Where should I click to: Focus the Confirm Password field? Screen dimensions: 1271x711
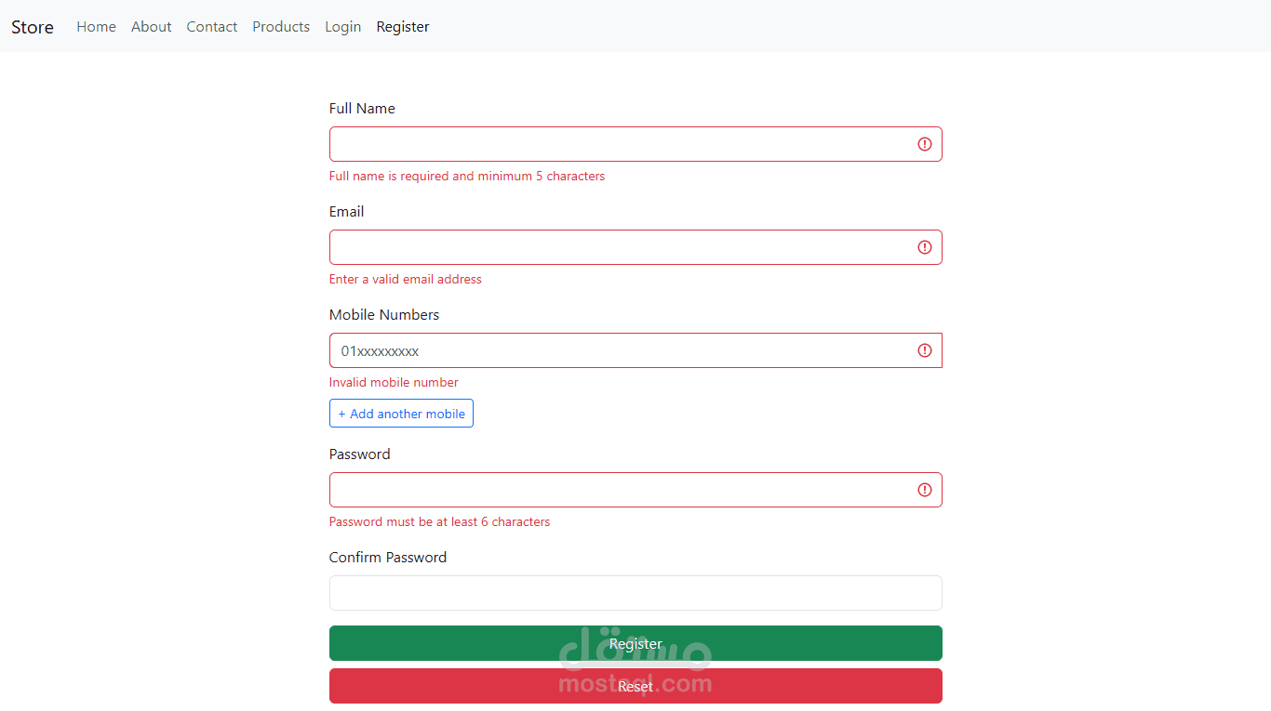click(x=635, y=593)
